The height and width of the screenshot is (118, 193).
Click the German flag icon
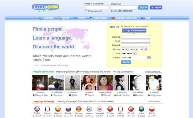[x=79, y=109]
